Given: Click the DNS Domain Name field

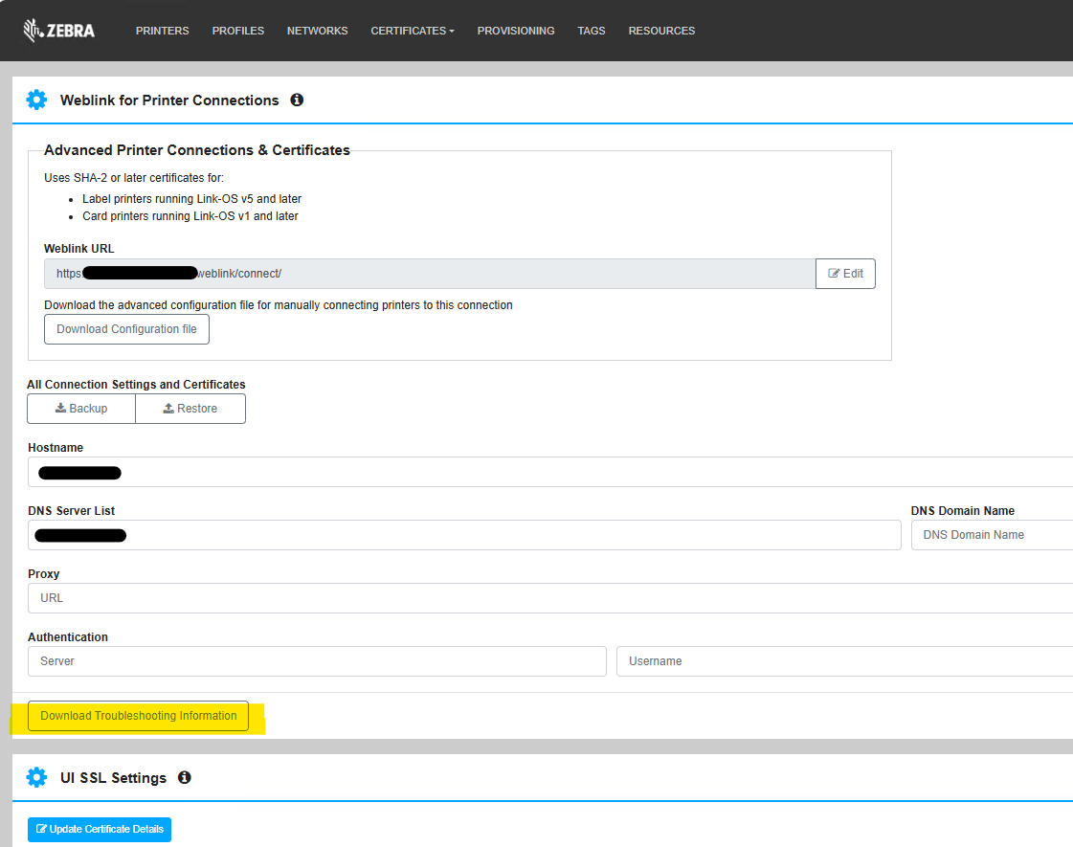Looking at the screenshot, I should [993, 535].
